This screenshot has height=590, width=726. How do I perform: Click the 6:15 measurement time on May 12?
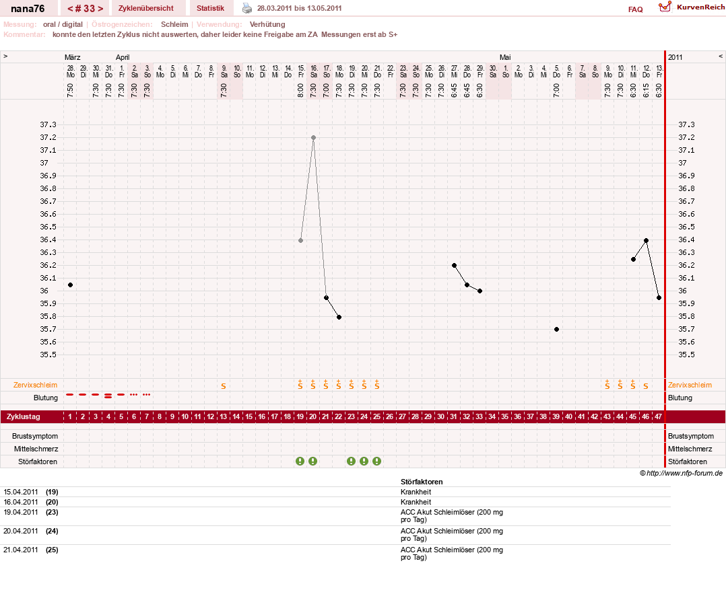[x=646, y=91]
